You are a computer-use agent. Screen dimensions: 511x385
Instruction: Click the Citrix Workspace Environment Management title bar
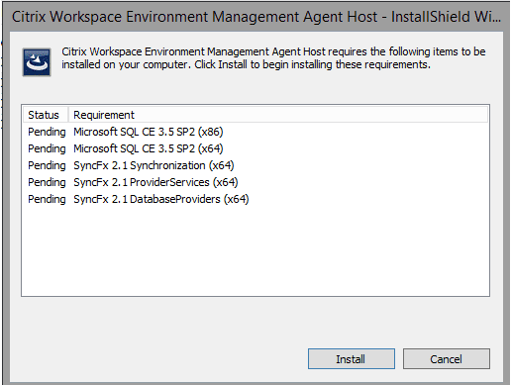coord(256,17)
